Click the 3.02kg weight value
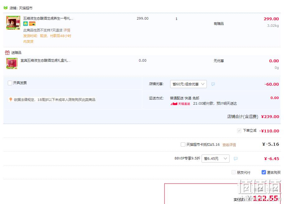Image resolution: width=284 pixels, height=204 pixels. click(x=273, y=26)
